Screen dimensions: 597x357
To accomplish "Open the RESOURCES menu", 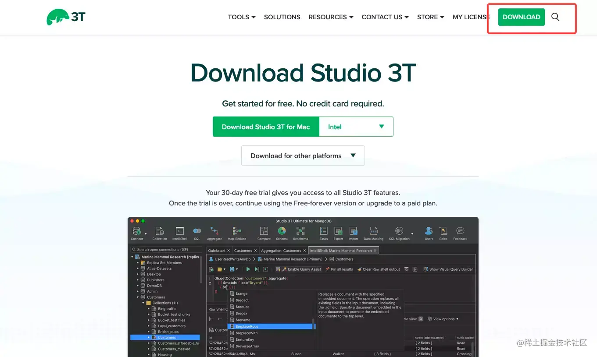I will [331, 17].
